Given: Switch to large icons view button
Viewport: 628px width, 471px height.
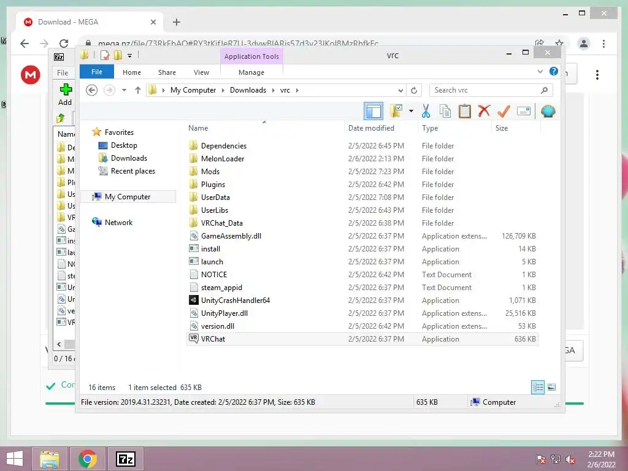Looking at the screenshot, I should [551, 387].
